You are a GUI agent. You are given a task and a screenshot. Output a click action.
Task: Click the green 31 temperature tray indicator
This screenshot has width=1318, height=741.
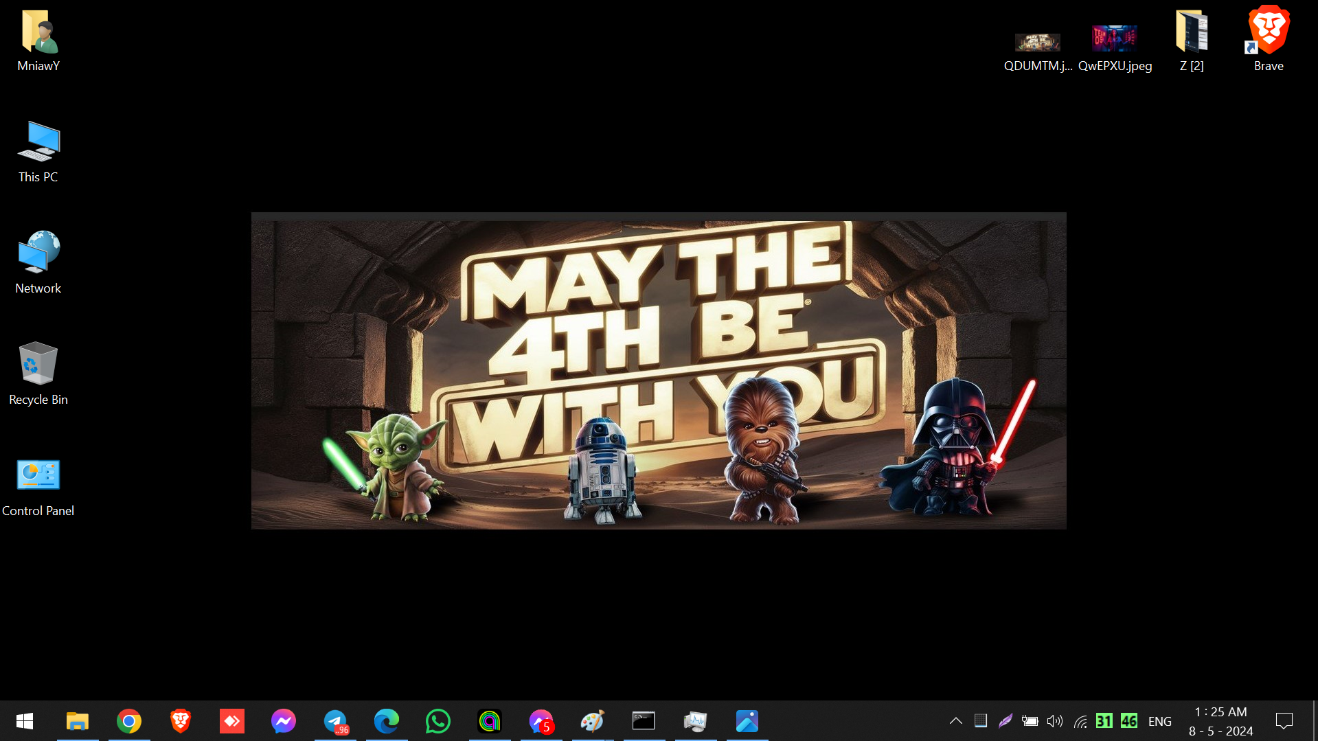(x=1104, y=721)
